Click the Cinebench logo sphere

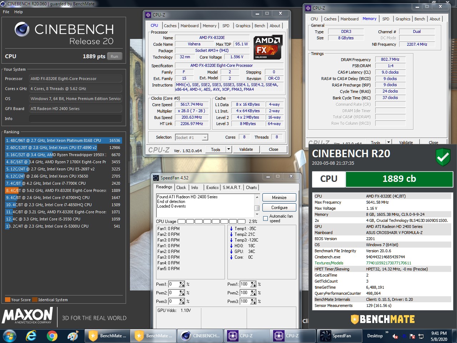(x=22, y=29)
